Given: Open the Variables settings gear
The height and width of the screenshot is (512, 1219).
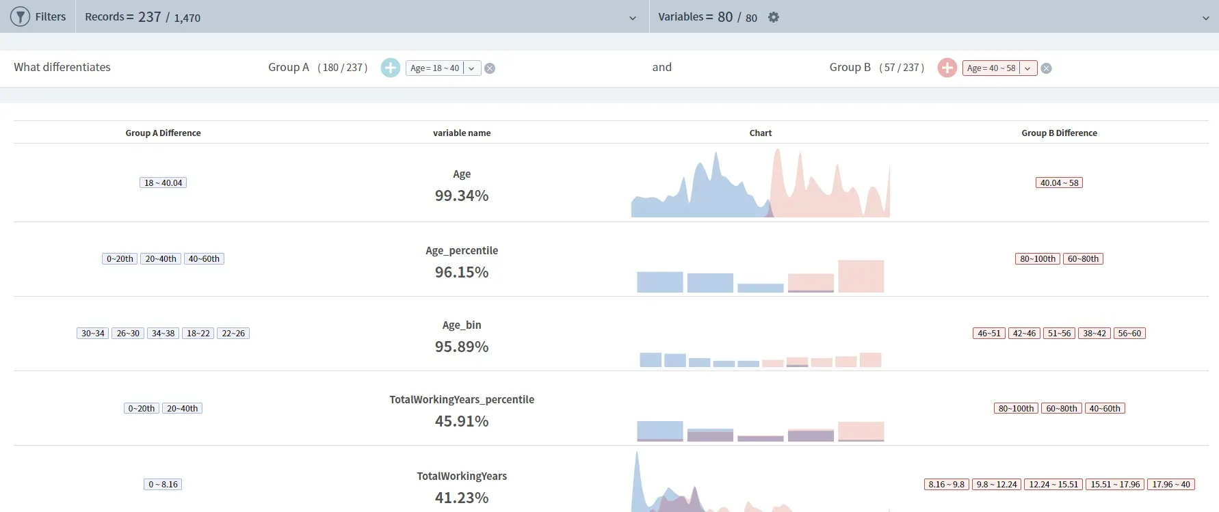Looking at the screenshot, I should click(x=774, y=17).
